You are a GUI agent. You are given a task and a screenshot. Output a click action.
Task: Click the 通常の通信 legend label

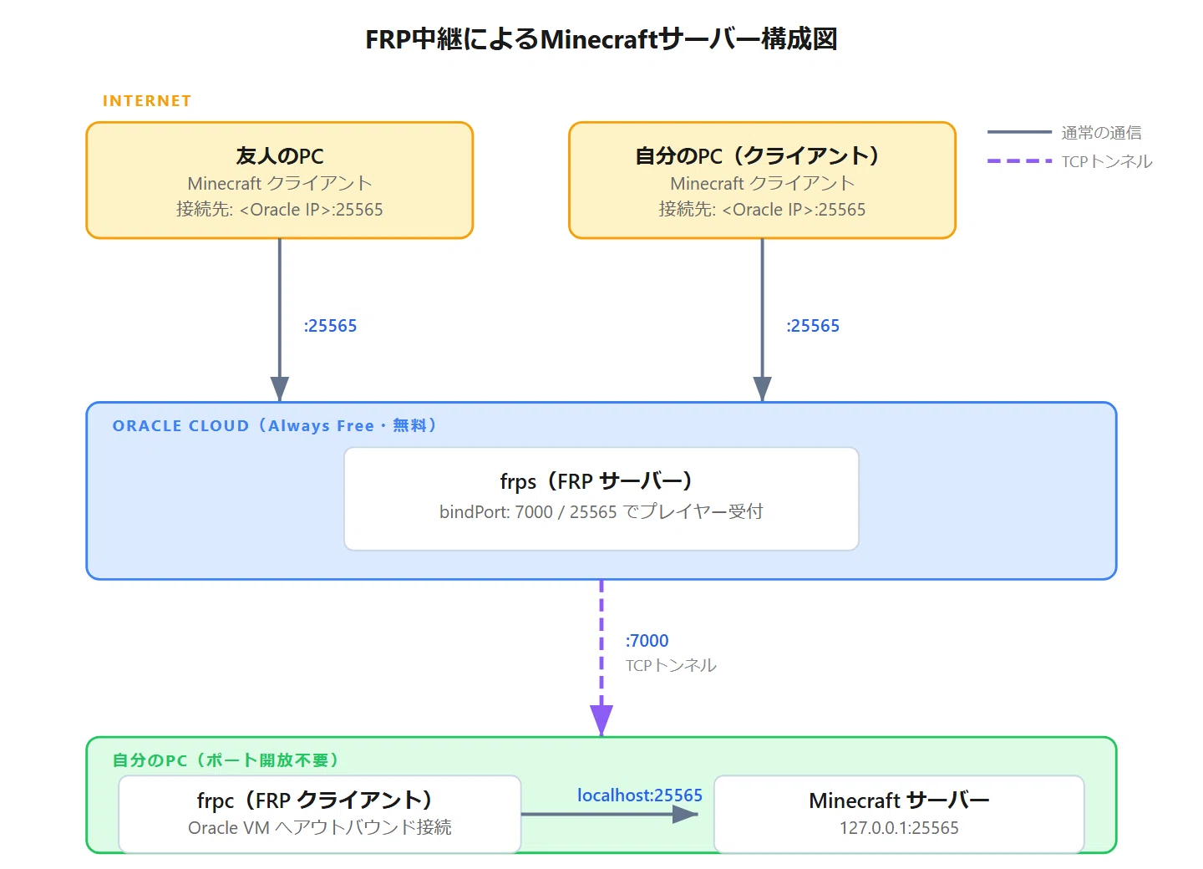[x=1101, y=132]
